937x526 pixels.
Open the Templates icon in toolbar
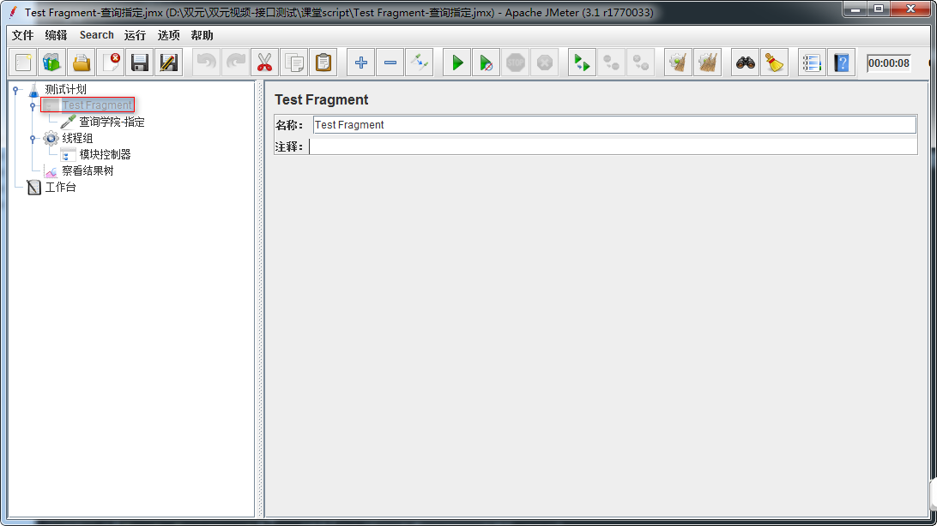tap(52, 63)
